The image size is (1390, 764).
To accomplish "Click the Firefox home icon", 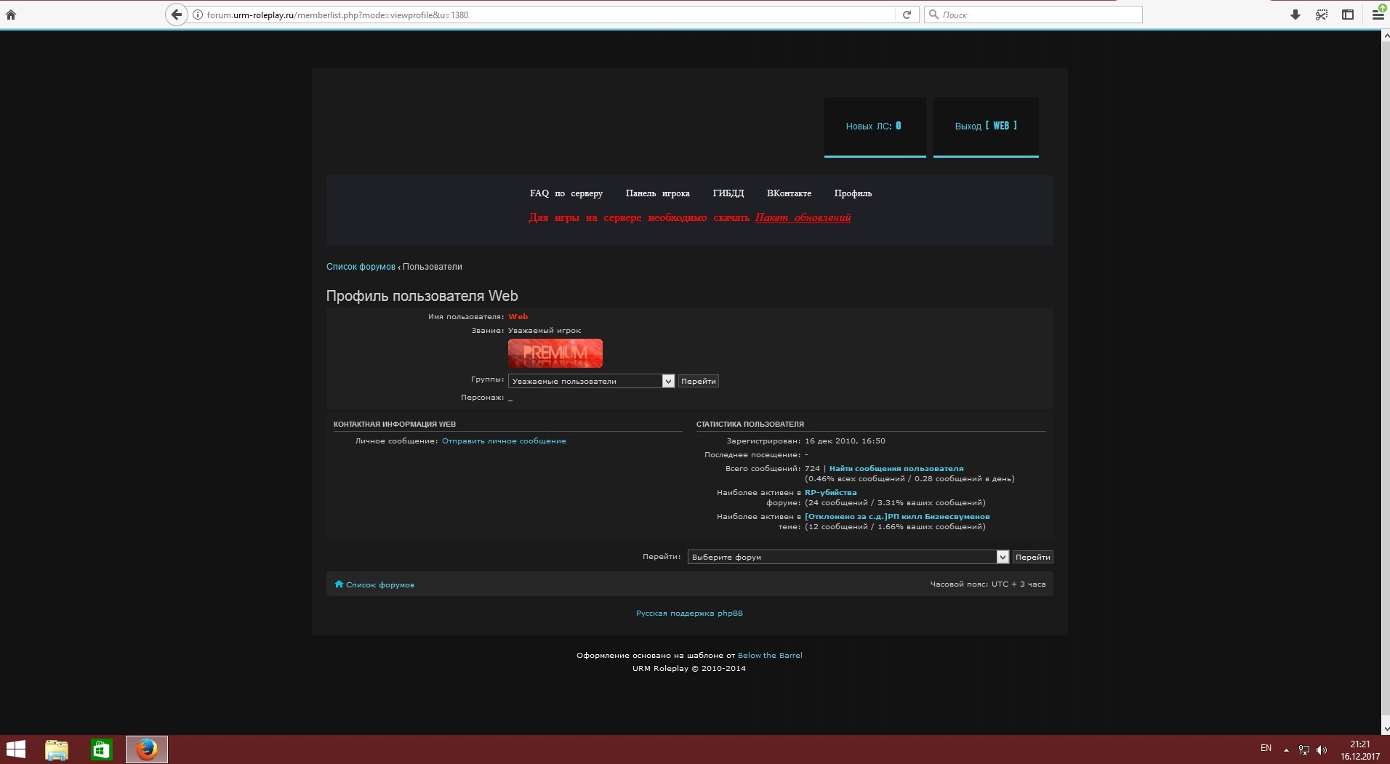I will click(11, 15).
